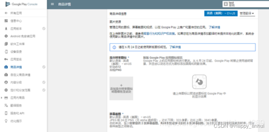This screenshot has height=132, width=269.
Task: Click the check mark beside 商品详情
Action: (44, 67)
